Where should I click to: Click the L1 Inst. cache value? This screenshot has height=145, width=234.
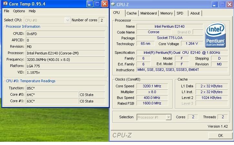click(212, 92)
